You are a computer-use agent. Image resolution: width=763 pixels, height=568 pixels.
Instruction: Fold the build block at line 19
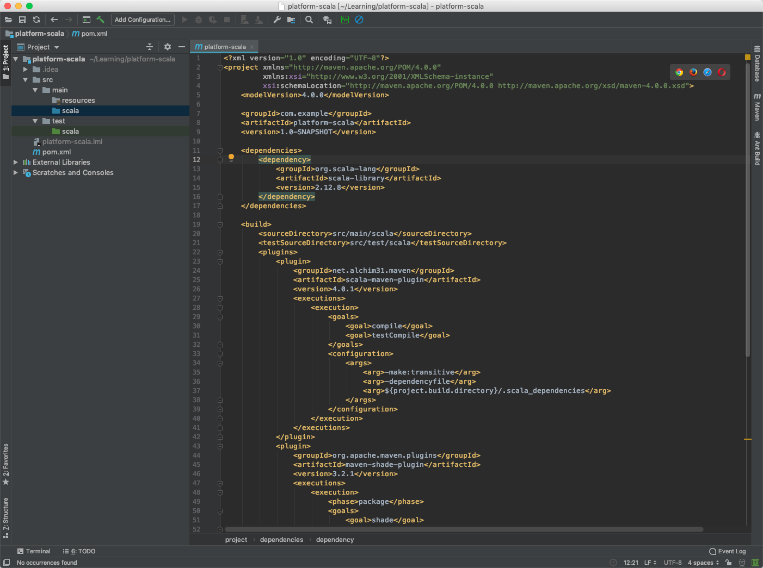pyautogui.click(x=220, y=224)
